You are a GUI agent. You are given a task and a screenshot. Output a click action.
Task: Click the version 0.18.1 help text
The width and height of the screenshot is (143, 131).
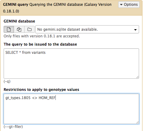coord(42,36)
